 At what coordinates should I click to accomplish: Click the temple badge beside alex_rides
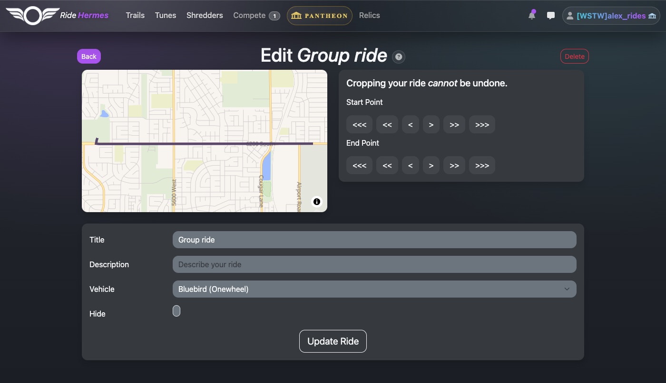point(652,16)
